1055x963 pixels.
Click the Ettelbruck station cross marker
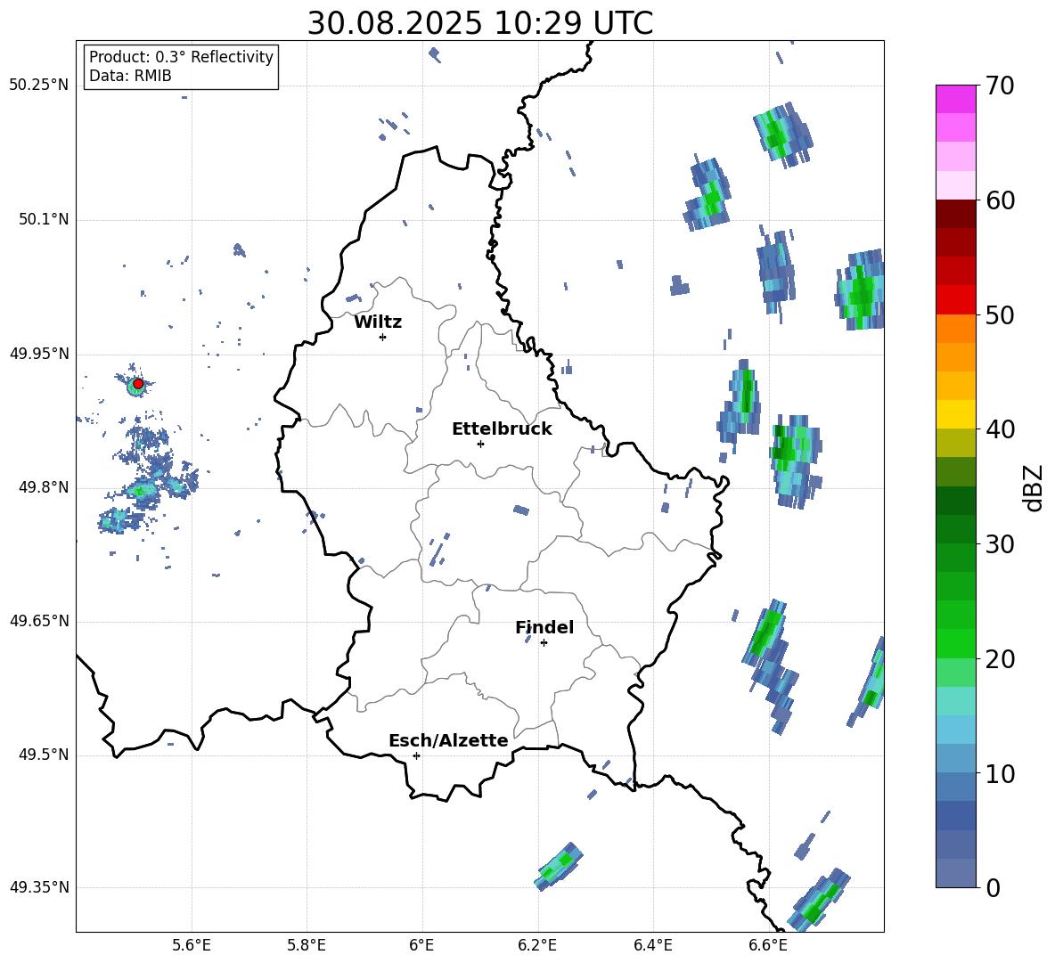tap(480, 444)
